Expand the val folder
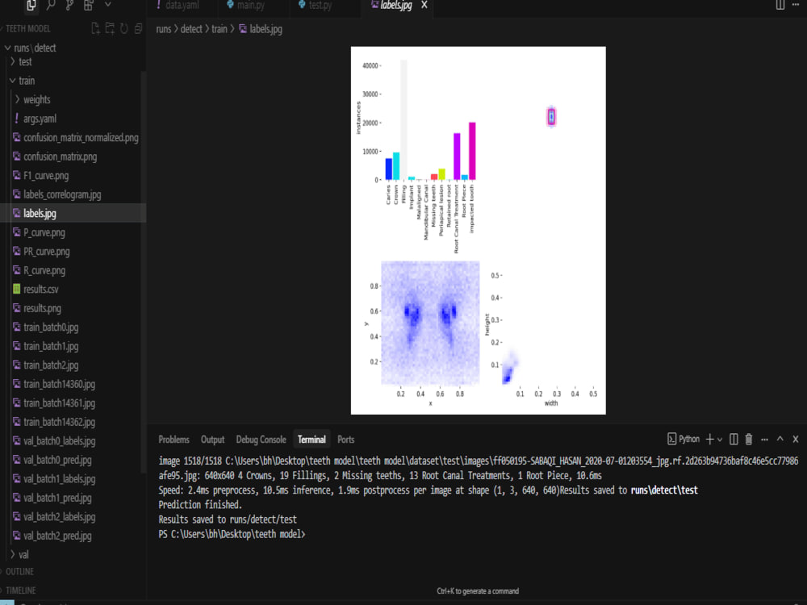Screen dimensions: 807x605 coord(23,555)
